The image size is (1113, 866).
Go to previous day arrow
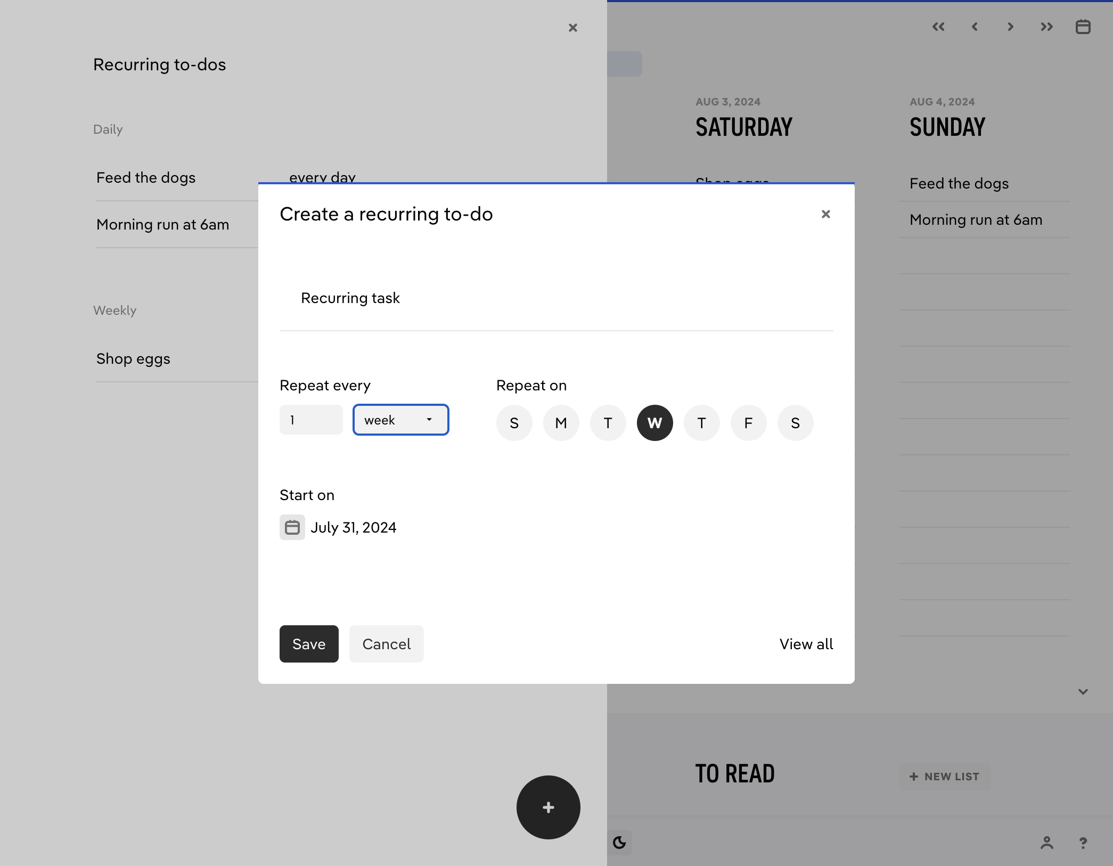click(975, 27)
